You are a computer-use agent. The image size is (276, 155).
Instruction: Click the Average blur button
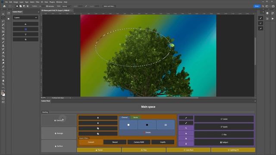tap(59, 133)
